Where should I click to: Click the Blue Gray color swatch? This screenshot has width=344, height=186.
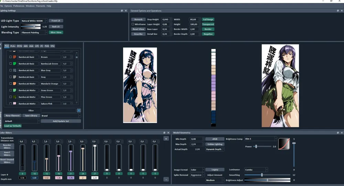(14, 70)
